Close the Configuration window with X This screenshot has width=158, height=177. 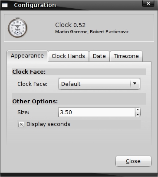click(148, 3)
